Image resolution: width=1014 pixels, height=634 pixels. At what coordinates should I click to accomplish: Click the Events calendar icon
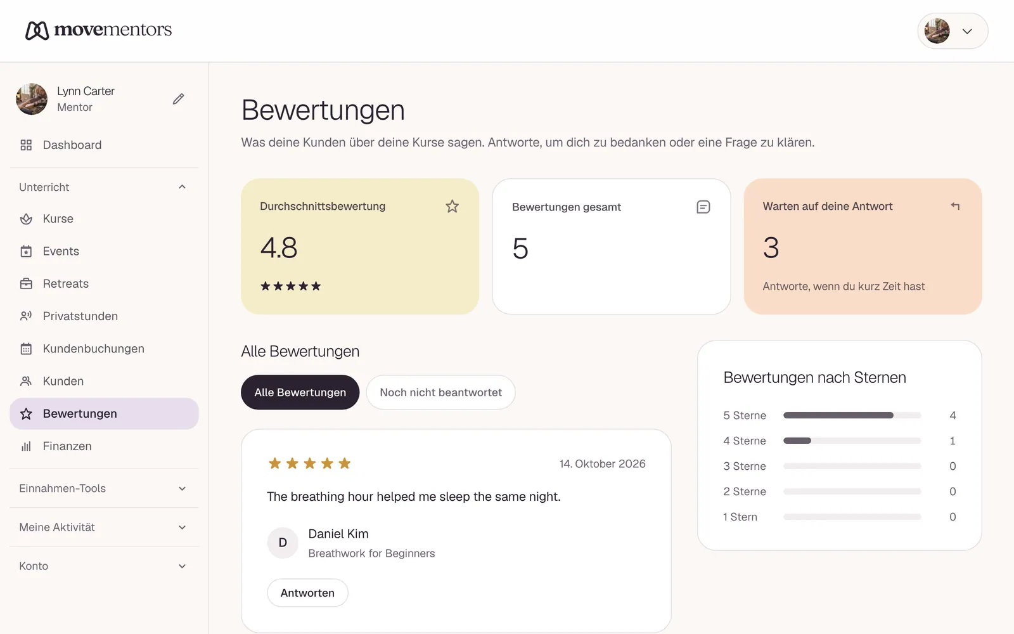point(26,251)
